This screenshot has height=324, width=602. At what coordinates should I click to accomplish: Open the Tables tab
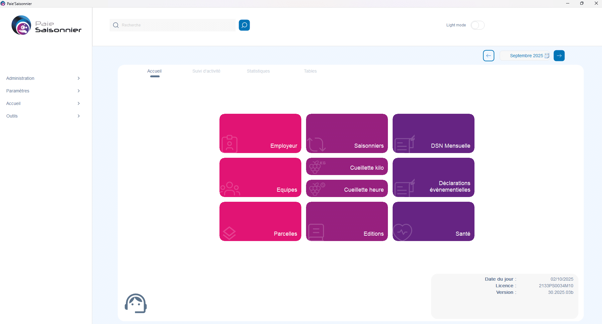click(310, 71)
